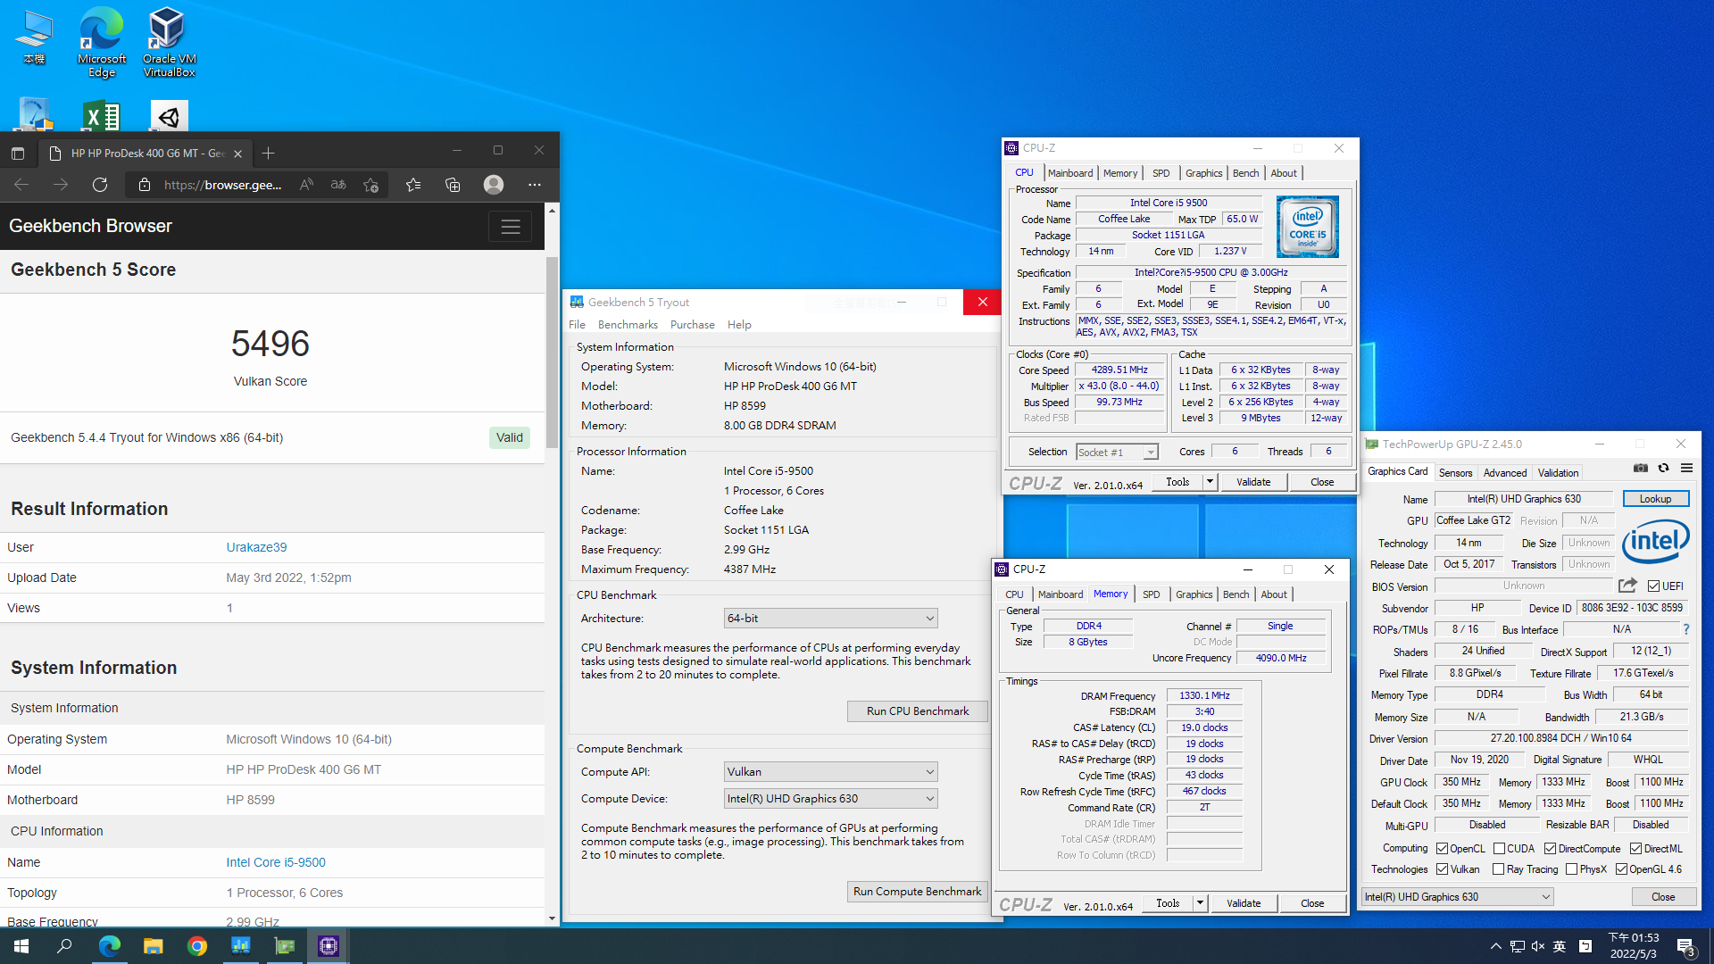Export BIOS share icon in GPU-Z
Image resolution: width=1714 pixels, height=964 pixels.
point(1627,586)
